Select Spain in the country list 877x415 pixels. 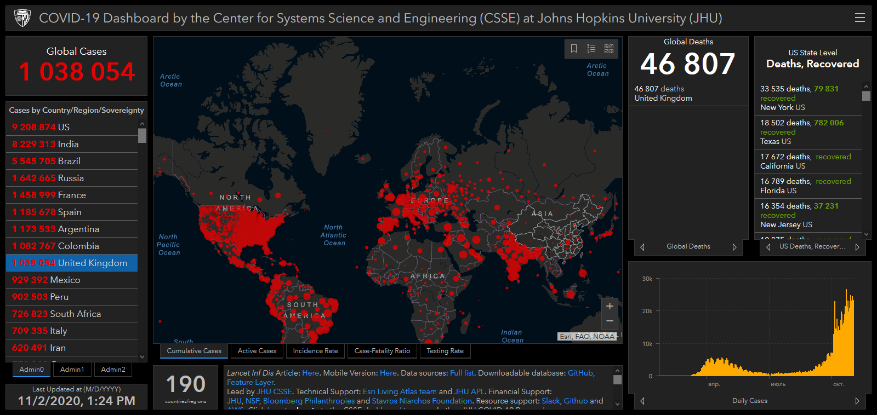72,212
